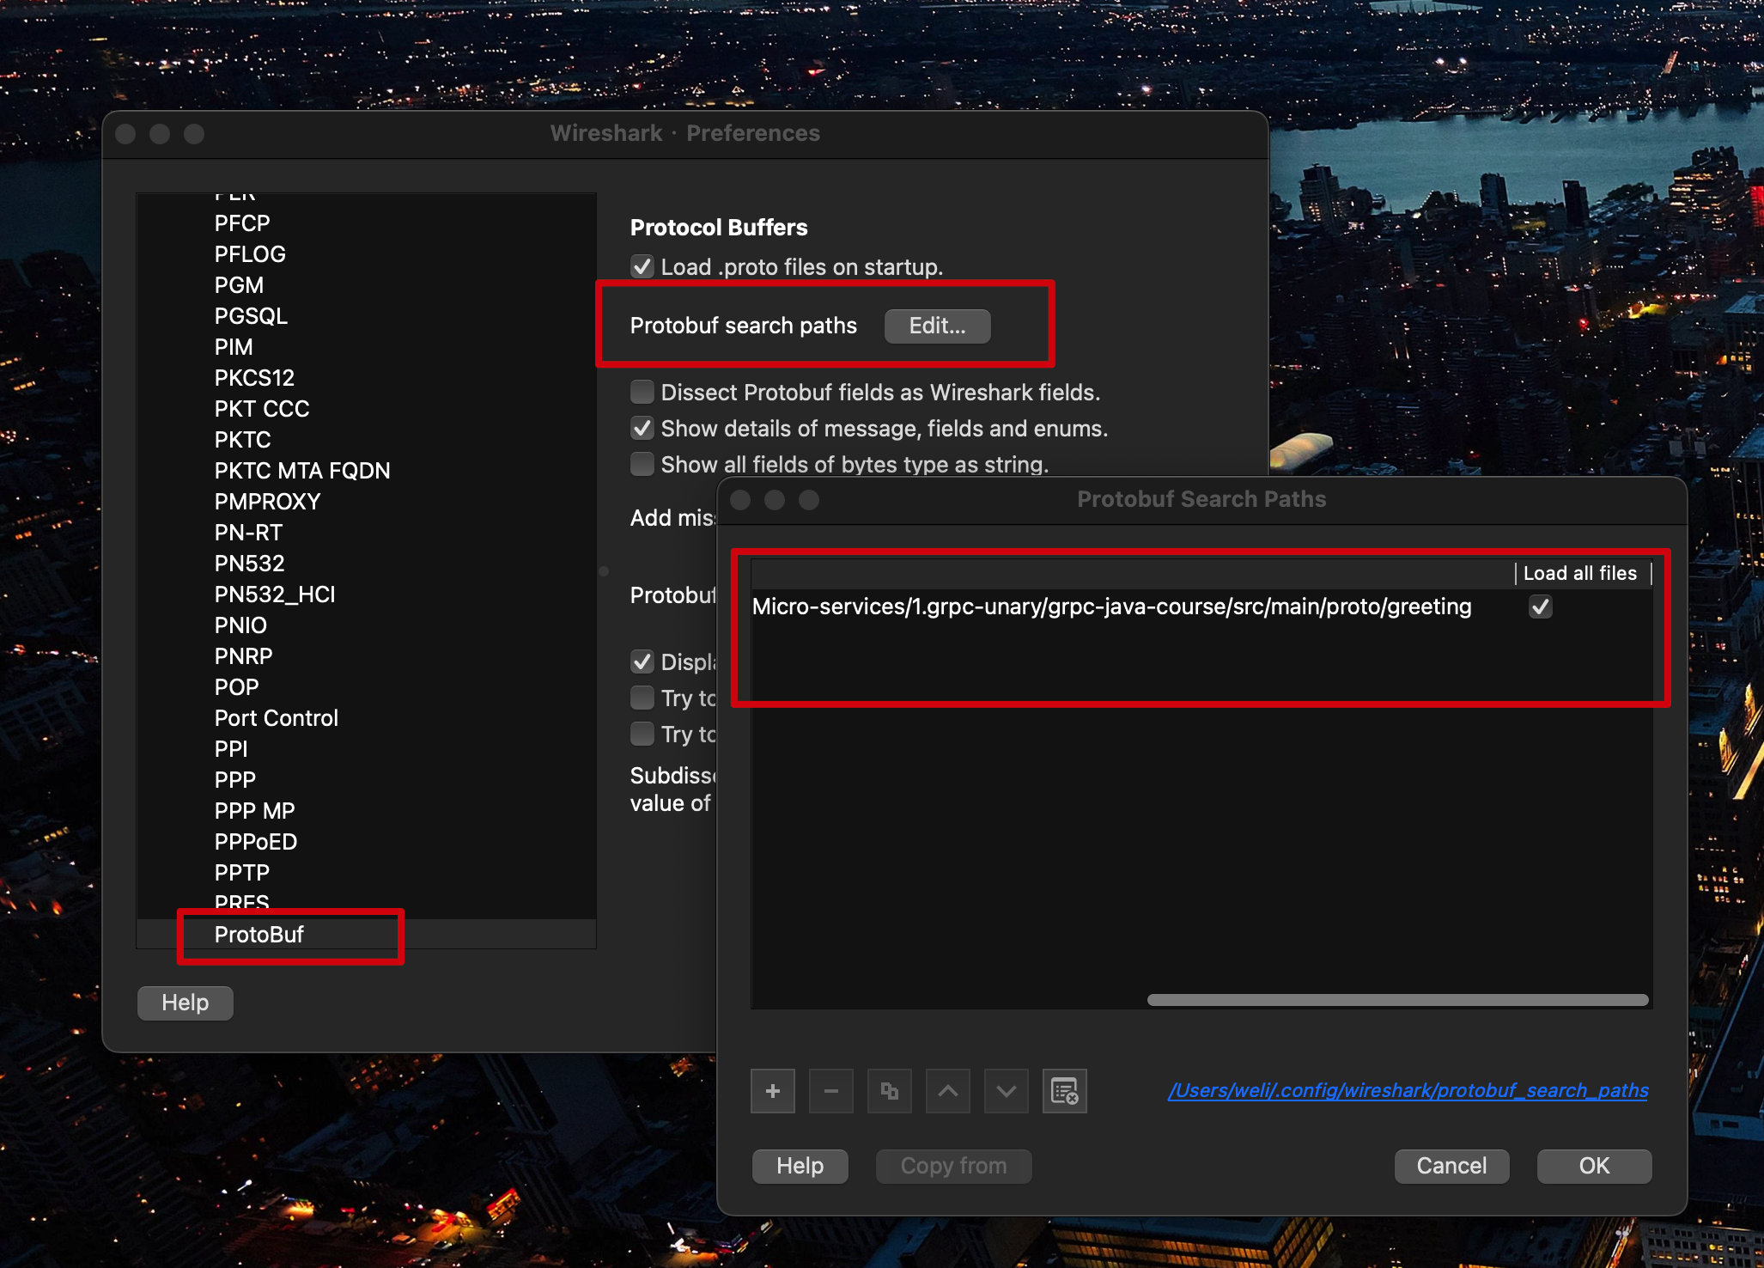The image size is (1764, 1268).
Task: Cancel the Protobuf Search Paths dialog
Action: click(x=1451, y=1166)
